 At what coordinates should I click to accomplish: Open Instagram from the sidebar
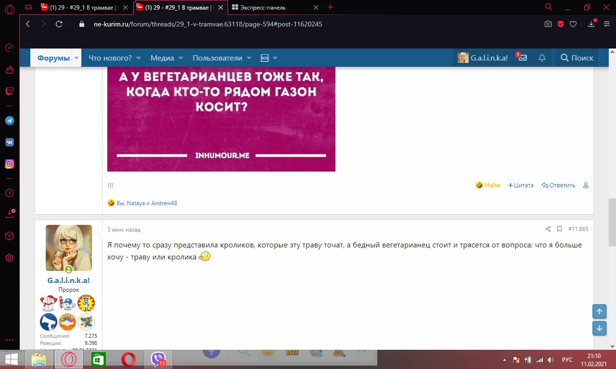click(x=9, y=163)
